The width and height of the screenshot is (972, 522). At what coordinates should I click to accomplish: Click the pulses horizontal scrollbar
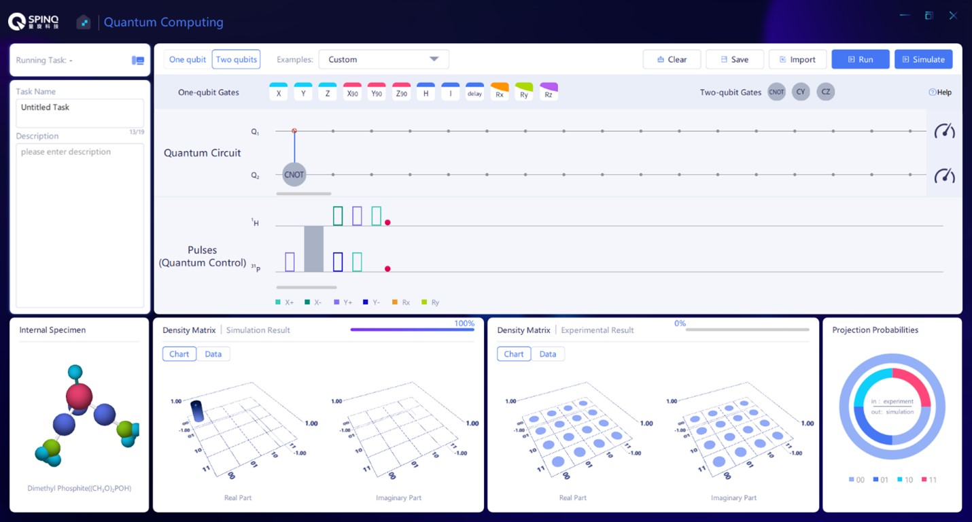click(x=306, y=288)
